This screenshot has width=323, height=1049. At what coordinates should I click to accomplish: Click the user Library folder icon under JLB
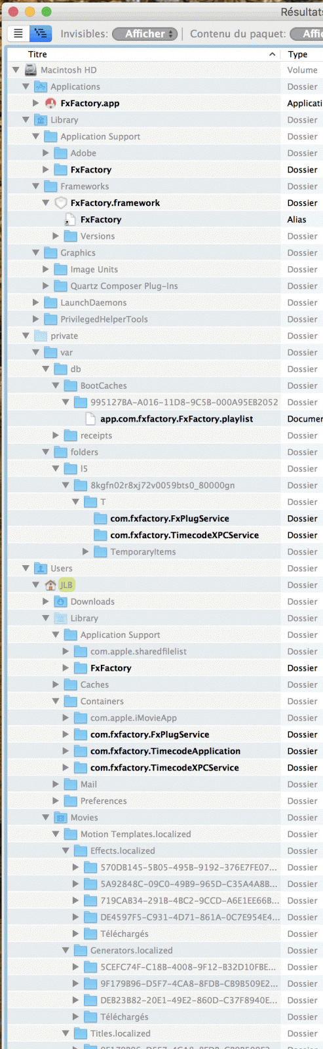tap(60, 618)
